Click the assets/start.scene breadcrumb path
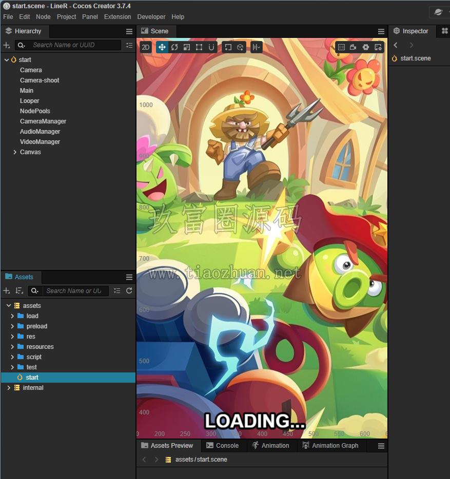The height and width of the screenshot is (479, 450). [201, 460]
